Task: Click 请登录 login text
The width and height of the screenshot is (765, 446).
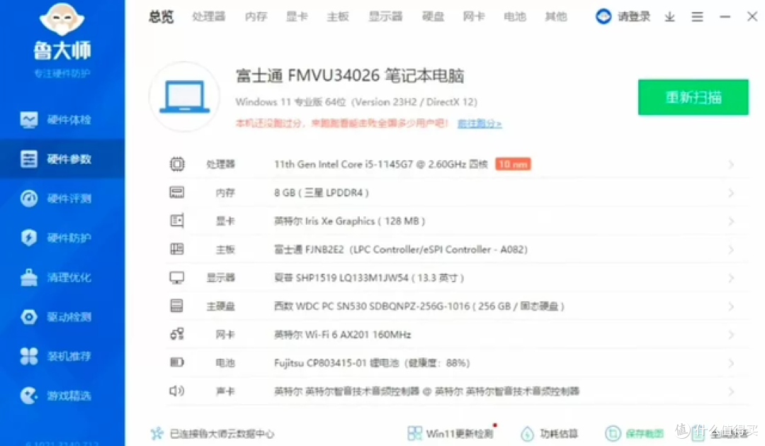Action: 634,16
